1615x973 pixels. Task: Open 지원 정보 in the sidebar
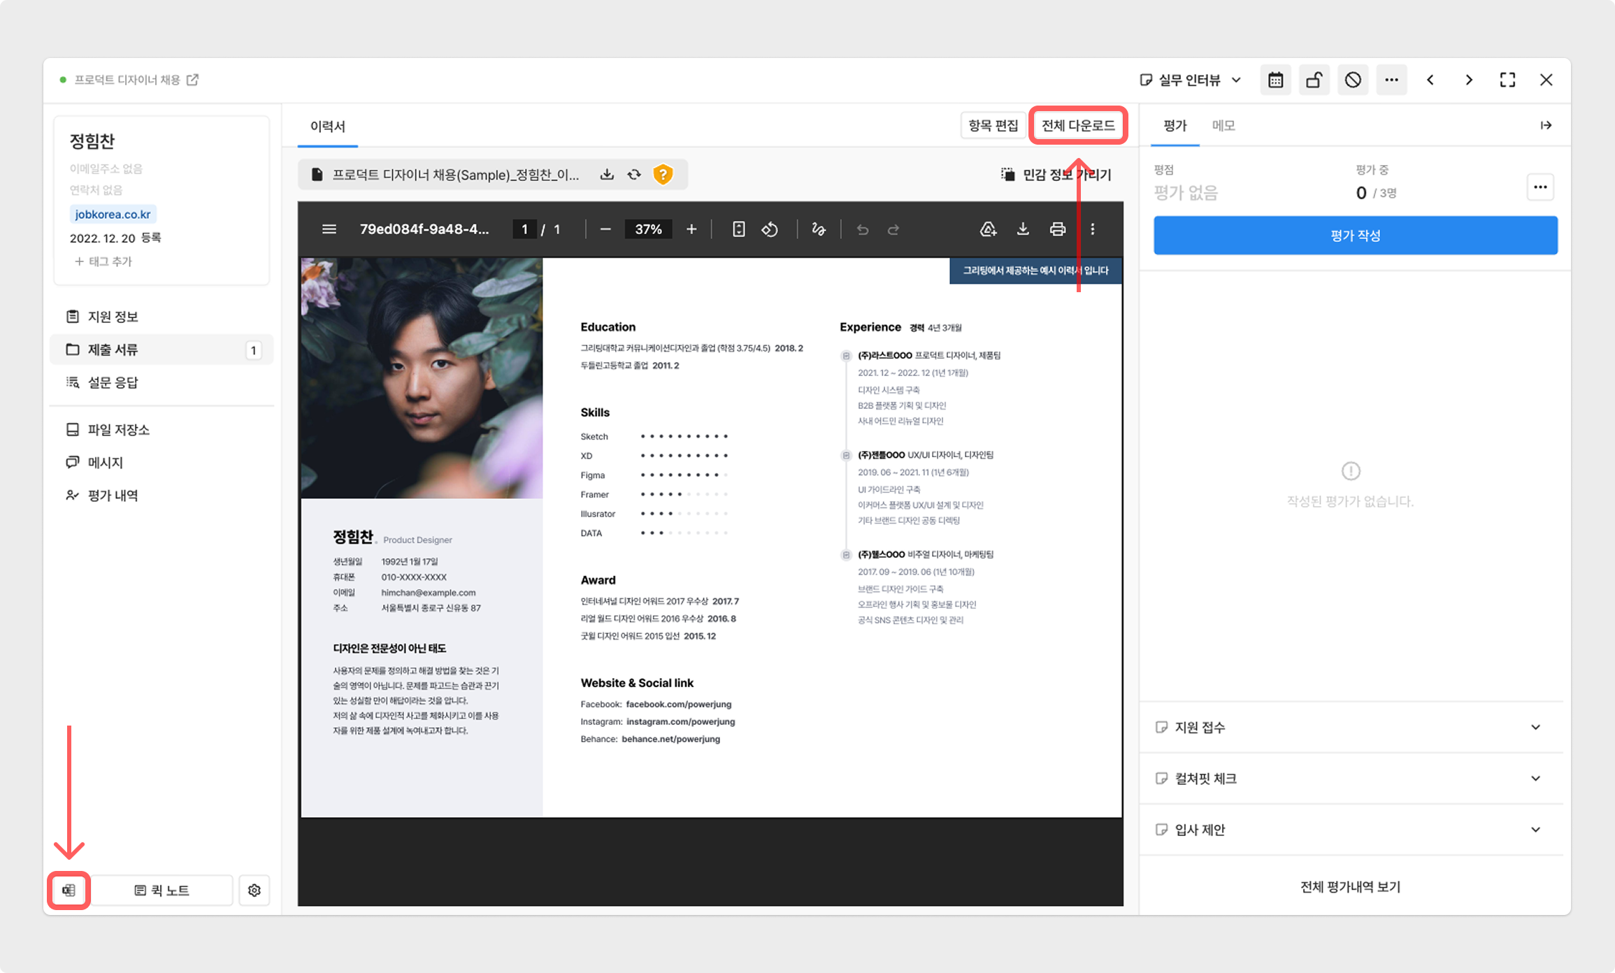161,317
